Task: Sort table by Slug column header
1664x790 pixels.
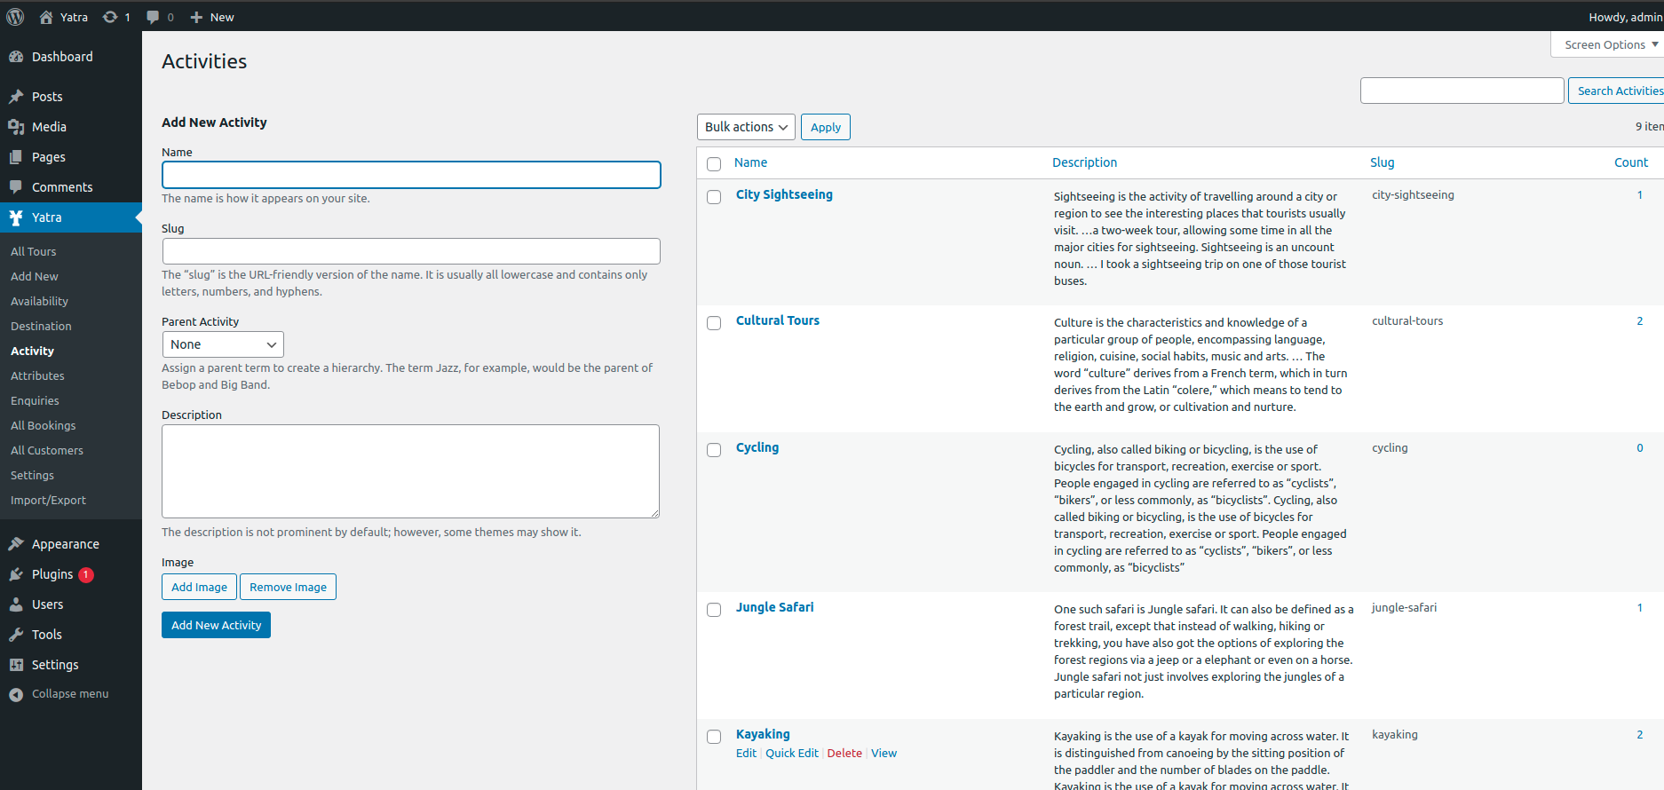Action: [x=1382, y=162]
